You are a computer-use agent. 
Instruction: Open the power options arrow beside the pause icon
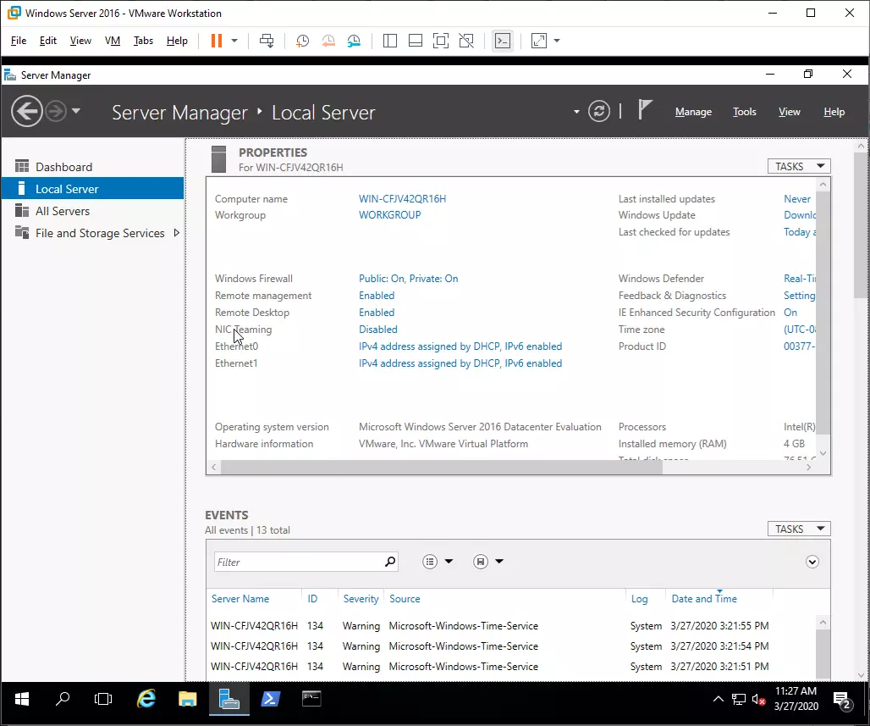point(234,41)
